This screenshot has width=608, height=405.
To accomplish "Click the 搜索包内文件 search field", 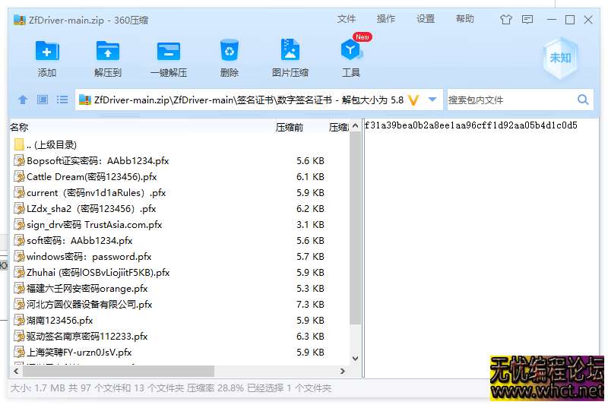I will pyautogui.click(x=509, y=100).
